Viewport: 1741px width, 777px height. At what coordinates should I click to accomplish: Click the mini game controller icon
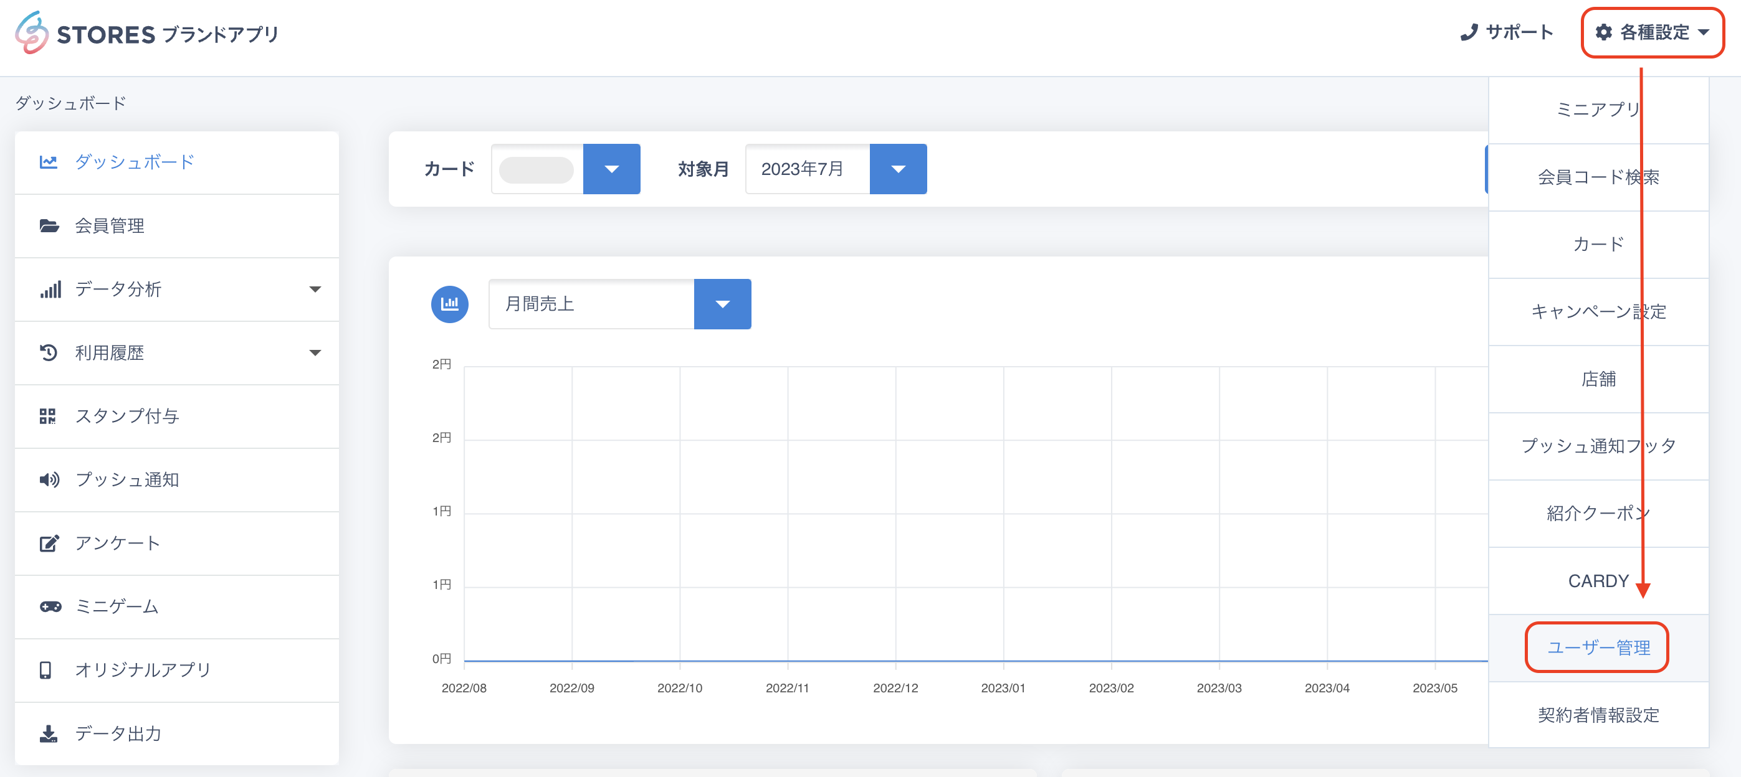point(50,606)
